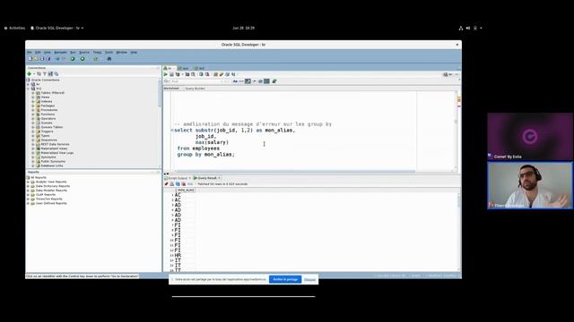The image size is (574, 322).
Task: Expand the Triggers tree node
Action: (33, 131)
